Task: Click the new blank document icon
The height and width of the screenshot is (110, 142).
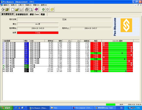Action: tap(13, 9)
